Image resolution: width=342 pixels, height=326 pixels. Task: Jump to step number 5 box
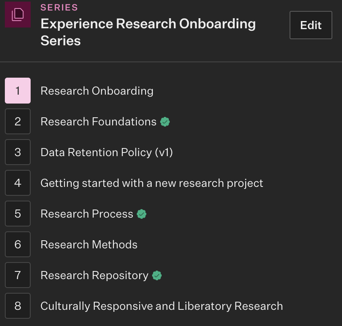tap(18, 214)
